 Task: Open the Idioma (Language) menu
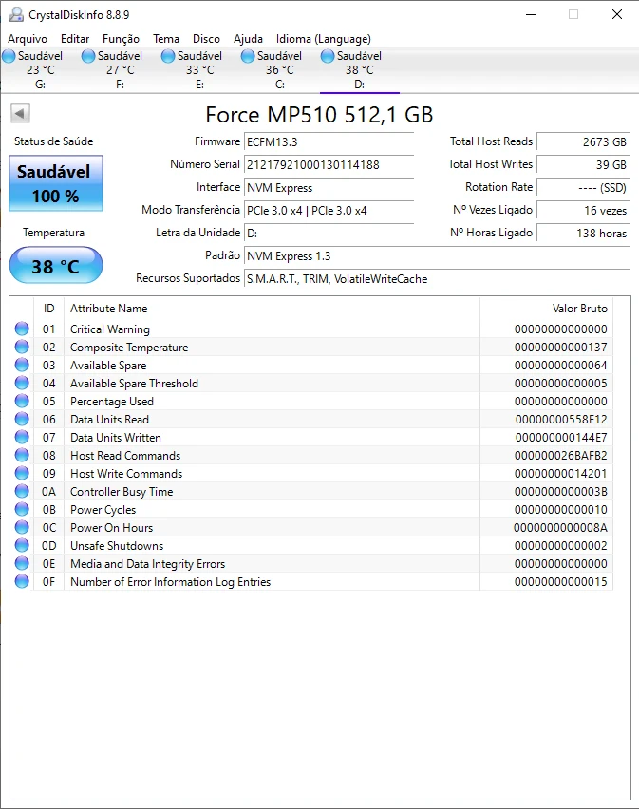click(324, 39)
